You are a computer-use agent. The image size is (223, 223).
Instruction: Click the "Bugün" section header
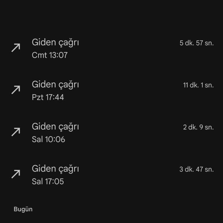(23, 209)
